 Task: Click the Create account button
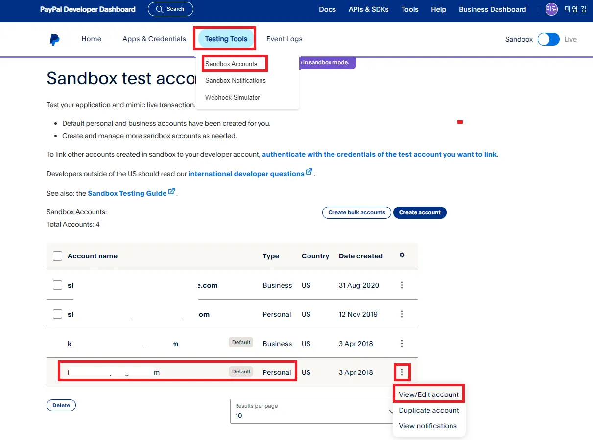coord(420,212)
